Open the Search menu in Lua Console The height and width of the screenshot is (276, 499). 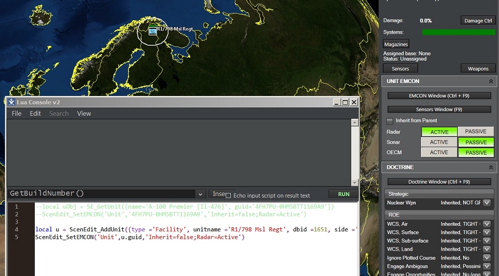[x=59, y=114]
